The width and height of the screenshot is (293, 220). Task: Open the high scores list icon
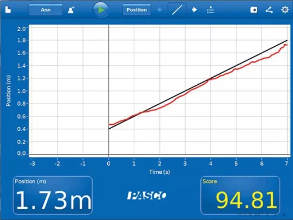coord(210,10)
